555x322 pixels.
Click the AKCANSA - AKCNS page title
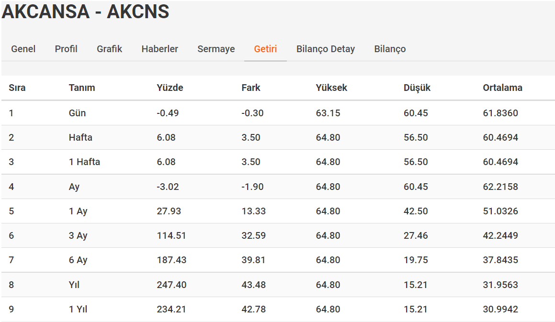pyautogui.click(x=86, y=12)
